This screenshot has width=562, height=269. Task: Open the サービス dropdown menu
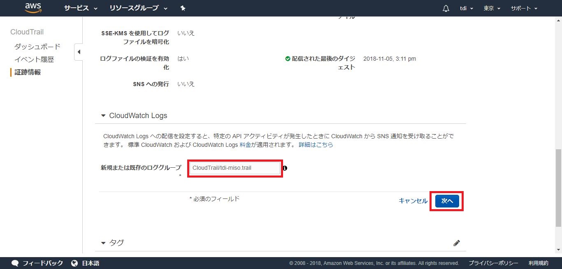coord(81,8)
